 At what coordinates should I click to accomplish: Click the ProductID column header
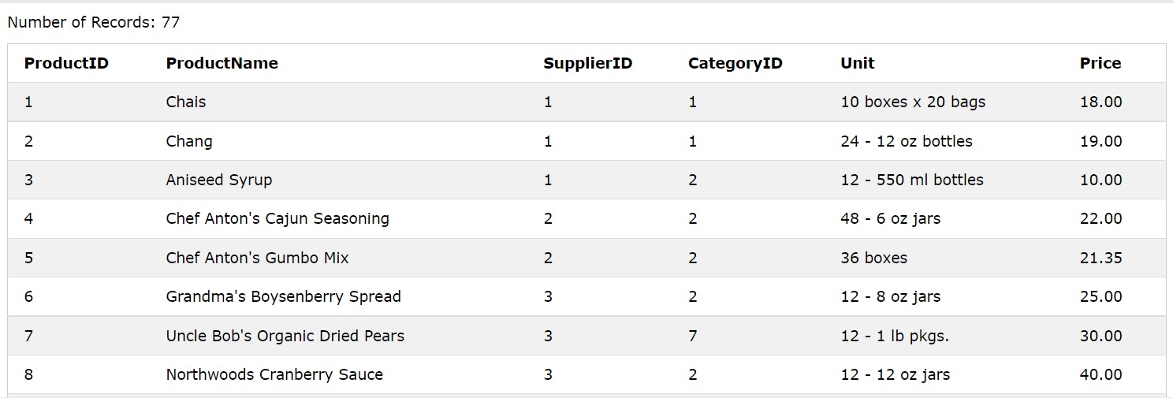tap(66, 63)
